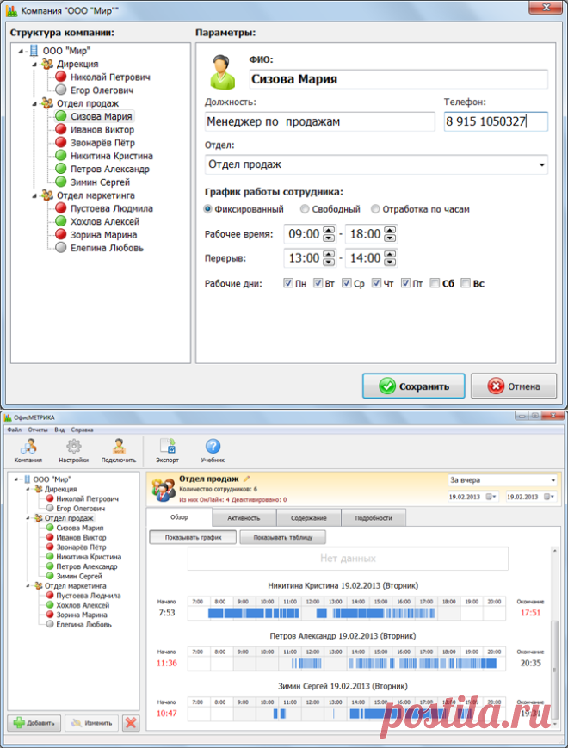Collapse ООО "Мир" node in the dialog tree

(21, 51)
